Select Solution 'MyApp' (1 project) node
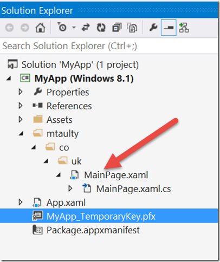 coord(80,64)
